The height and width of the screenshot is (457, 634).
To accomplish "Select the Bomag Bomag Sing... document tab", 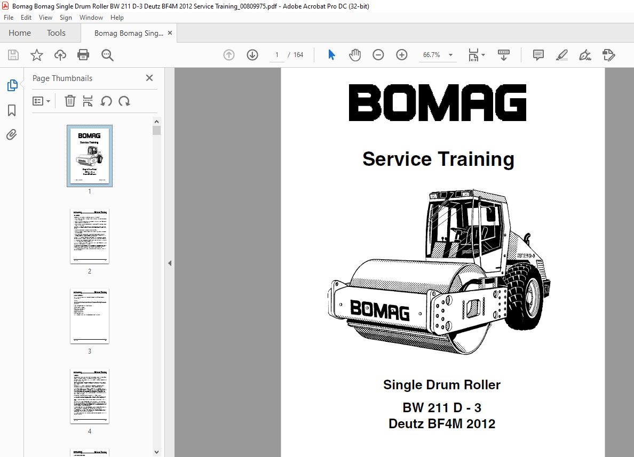I will coord(129,33).
